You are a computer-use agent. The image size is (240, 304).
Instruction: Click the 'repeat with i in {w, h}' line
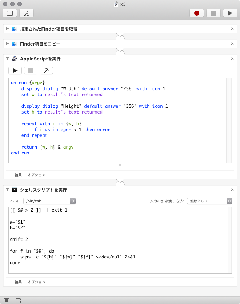[51, 124]
